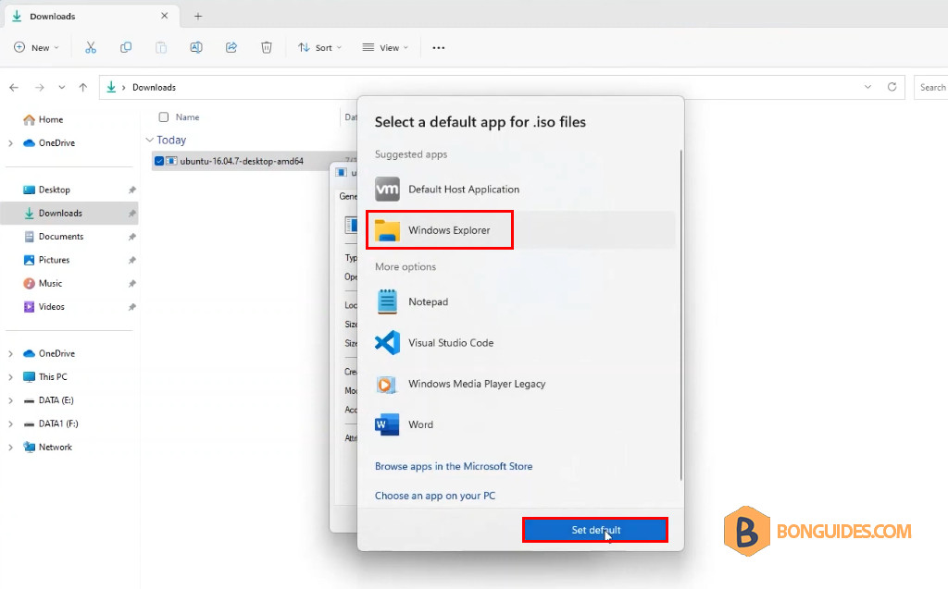Select Downloads in navigation pane
Image resolution: width=948 pixels, height=589 pixels.
click(69, 214)
